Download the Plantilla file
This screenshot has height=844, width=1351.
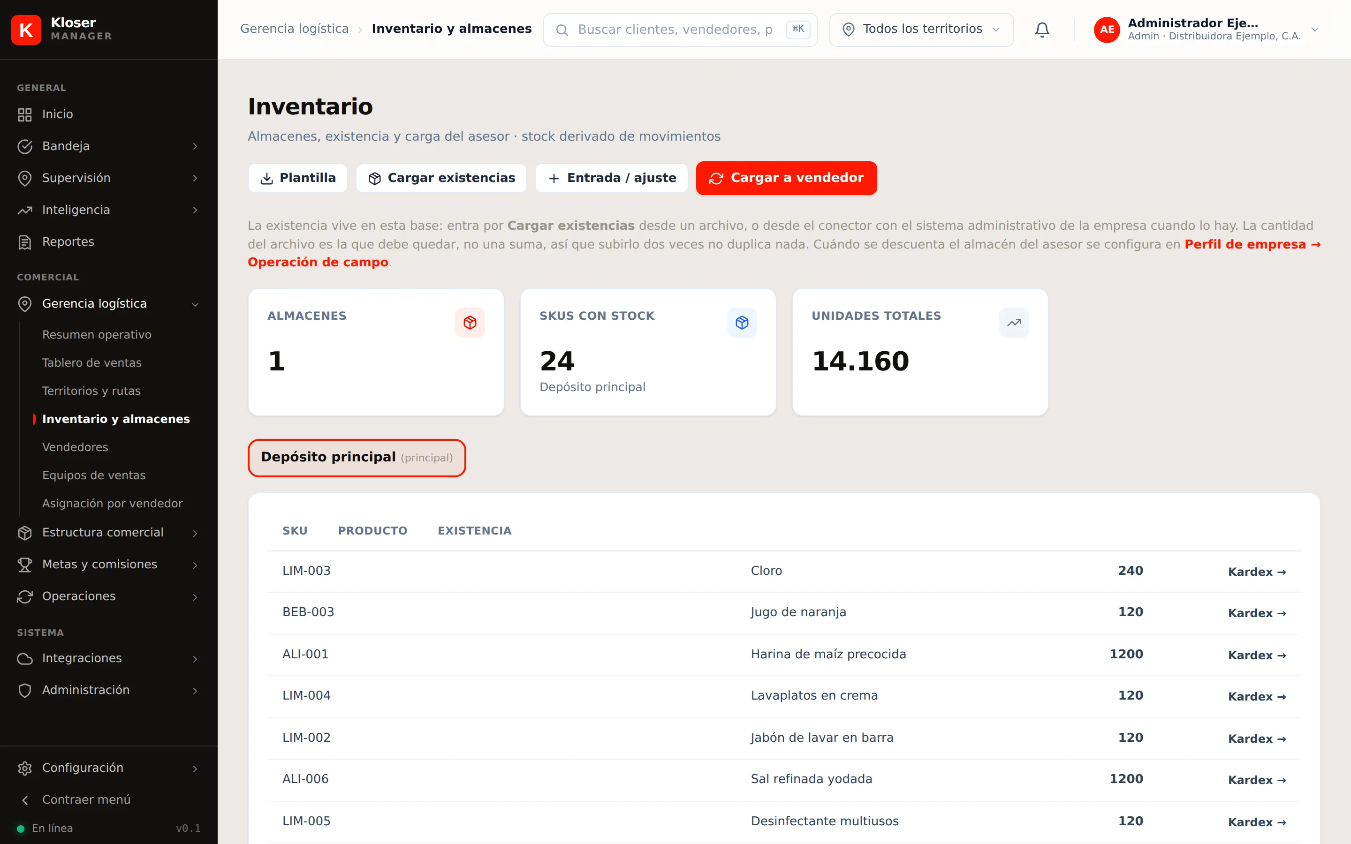pyautogui.click(x=298, y=178)
